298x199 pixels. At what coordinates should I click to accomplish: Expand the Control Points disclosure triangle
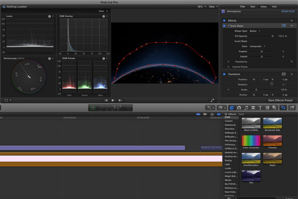(228, 66)
